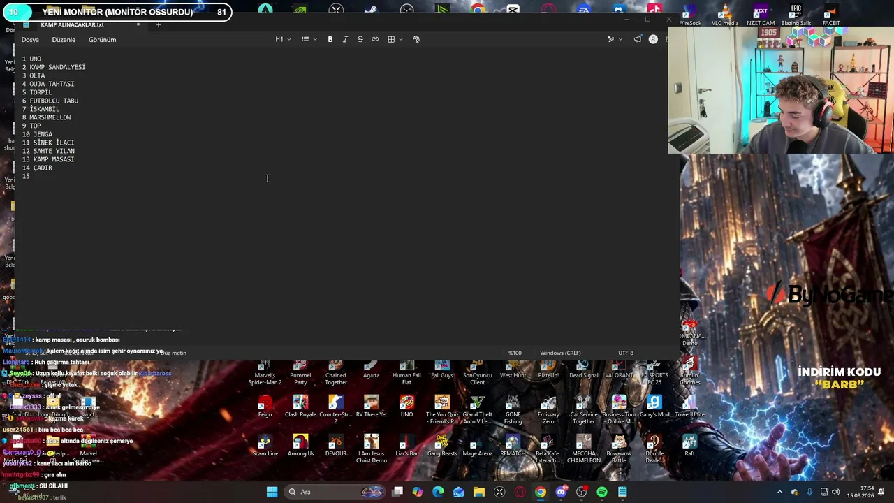This screenshot has width=894, height=503.
Task: Open Scam Line desktop shortcut
Action: (x=265, y=445)
